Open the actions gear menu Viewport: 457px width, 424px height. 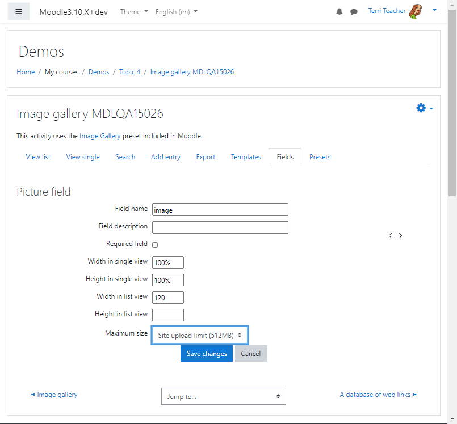pos(425,108)
